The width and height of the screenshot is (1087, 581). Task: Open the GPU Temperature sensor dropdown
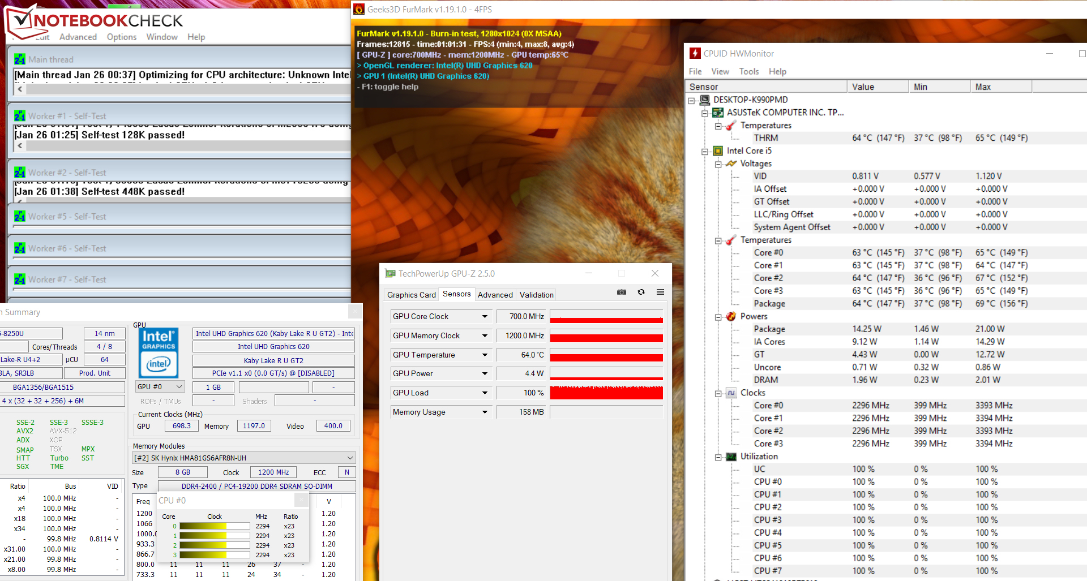[485, 355]
